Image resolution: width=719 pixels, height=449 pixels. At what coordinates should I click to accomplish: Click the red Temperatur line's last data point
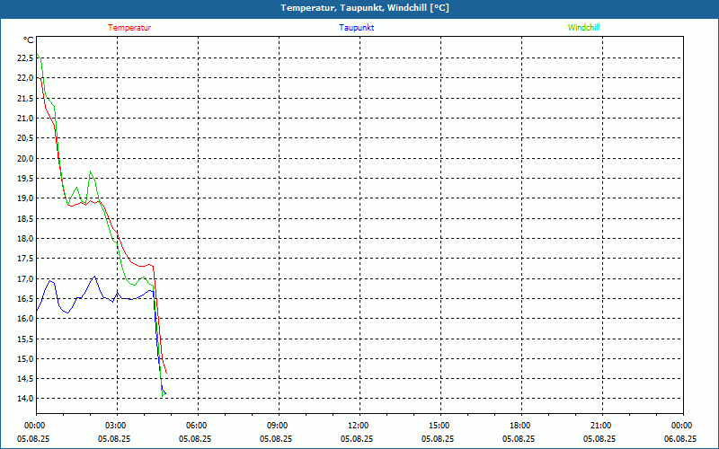coord(166,373)
